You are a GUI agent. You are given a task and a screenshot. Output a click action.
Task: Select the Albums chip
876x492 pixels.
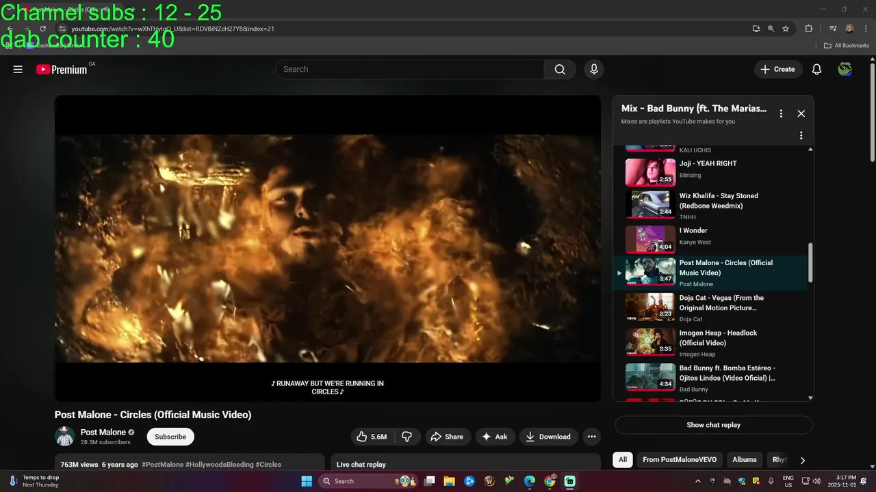tap(745, 460)
